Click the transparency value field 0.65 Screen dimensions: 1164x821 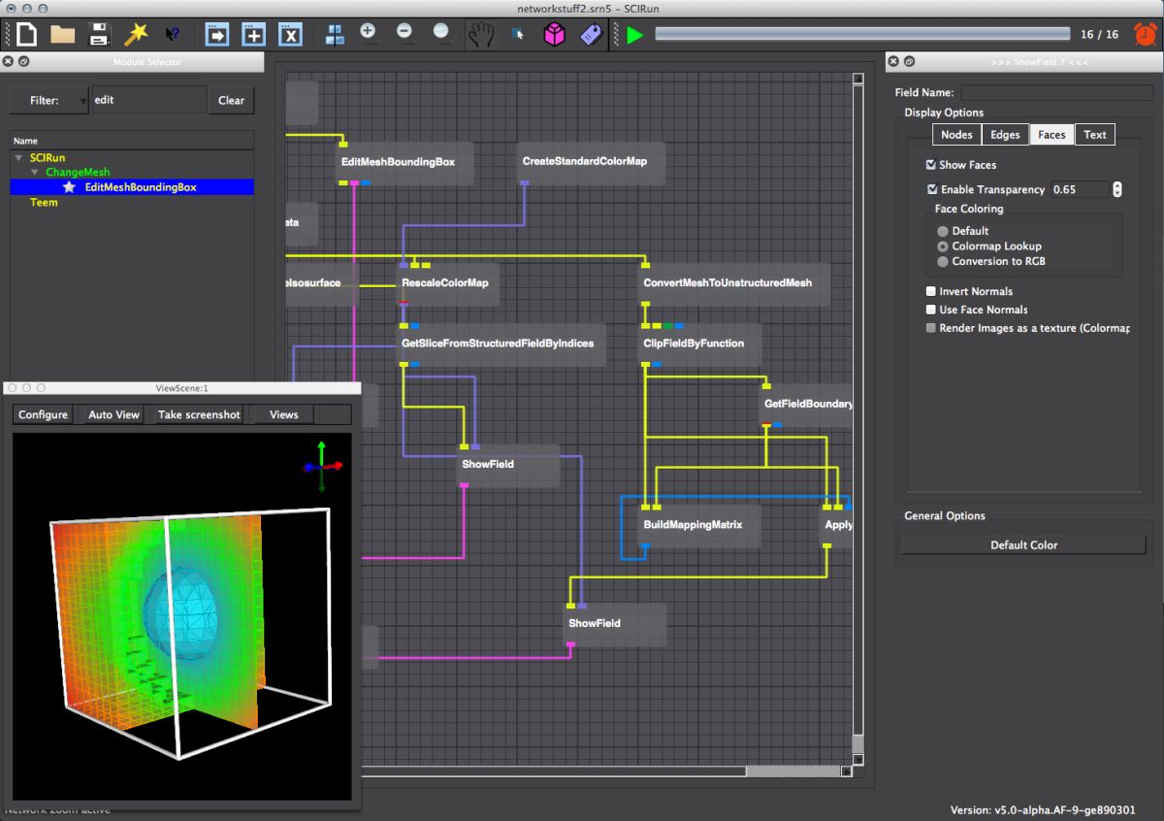pos(1080,189)
